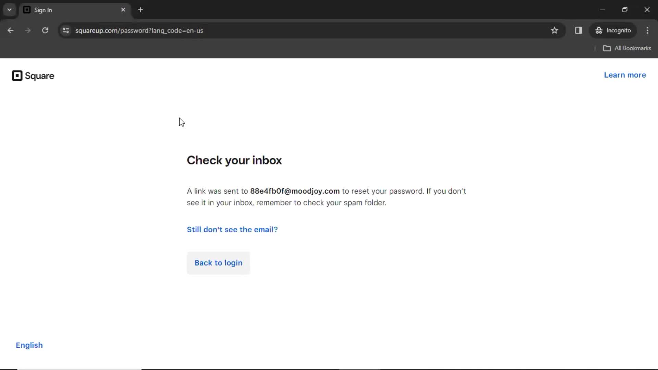Minimize the browser window
658x370 pixels.
pos(603,10)
